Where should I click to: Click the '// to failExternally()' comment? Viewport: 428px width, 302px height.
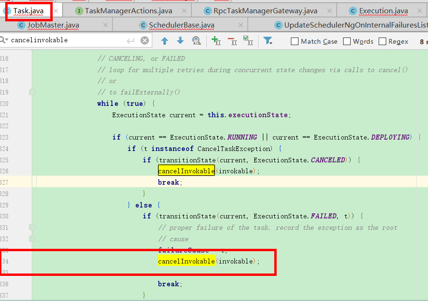[x=139, y=92]
